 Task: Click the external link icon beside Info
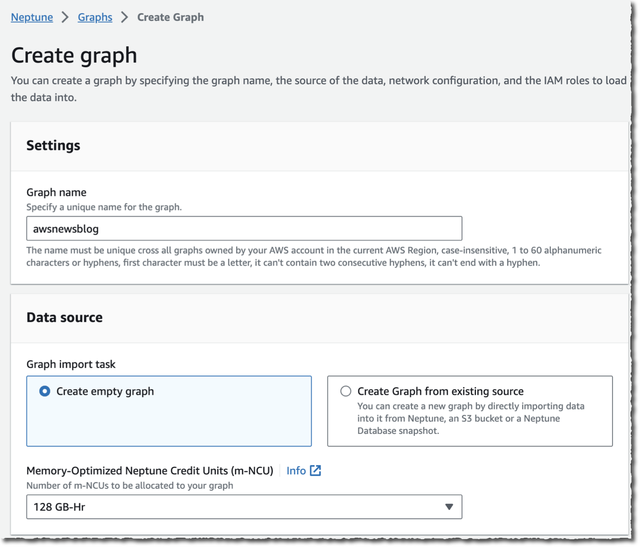tap(316, 471)
